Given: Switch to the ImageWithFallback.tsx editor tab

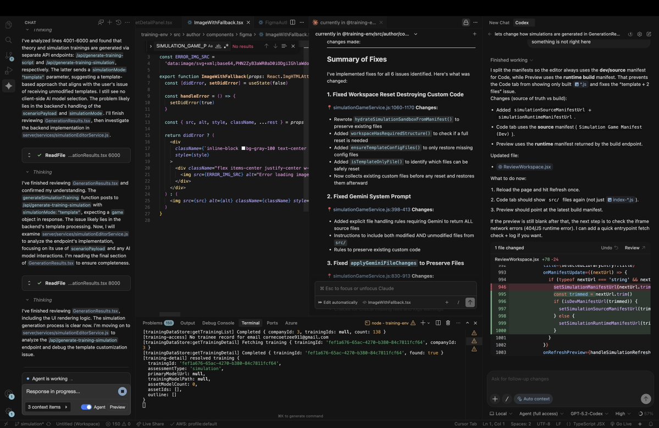Looking at the screenshot, I should click(x=218, y=23).
